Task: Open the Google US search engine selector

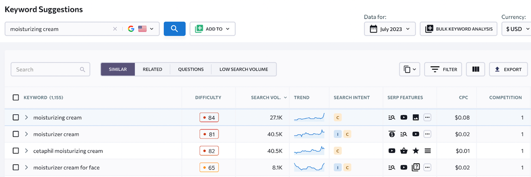Action: pos(141,29)
